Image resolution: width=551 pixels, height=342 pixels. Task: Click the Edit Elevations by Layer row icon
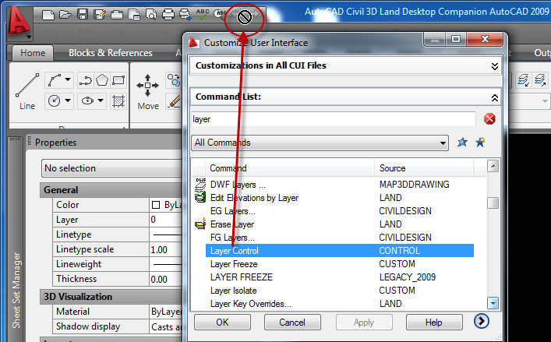[x=200, y=197]
